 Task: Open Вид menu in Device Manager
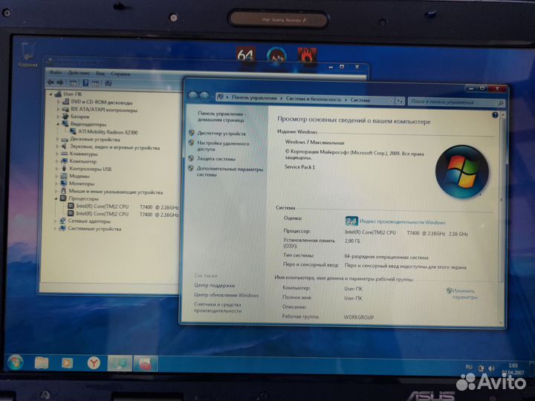(x=100, y=74)
